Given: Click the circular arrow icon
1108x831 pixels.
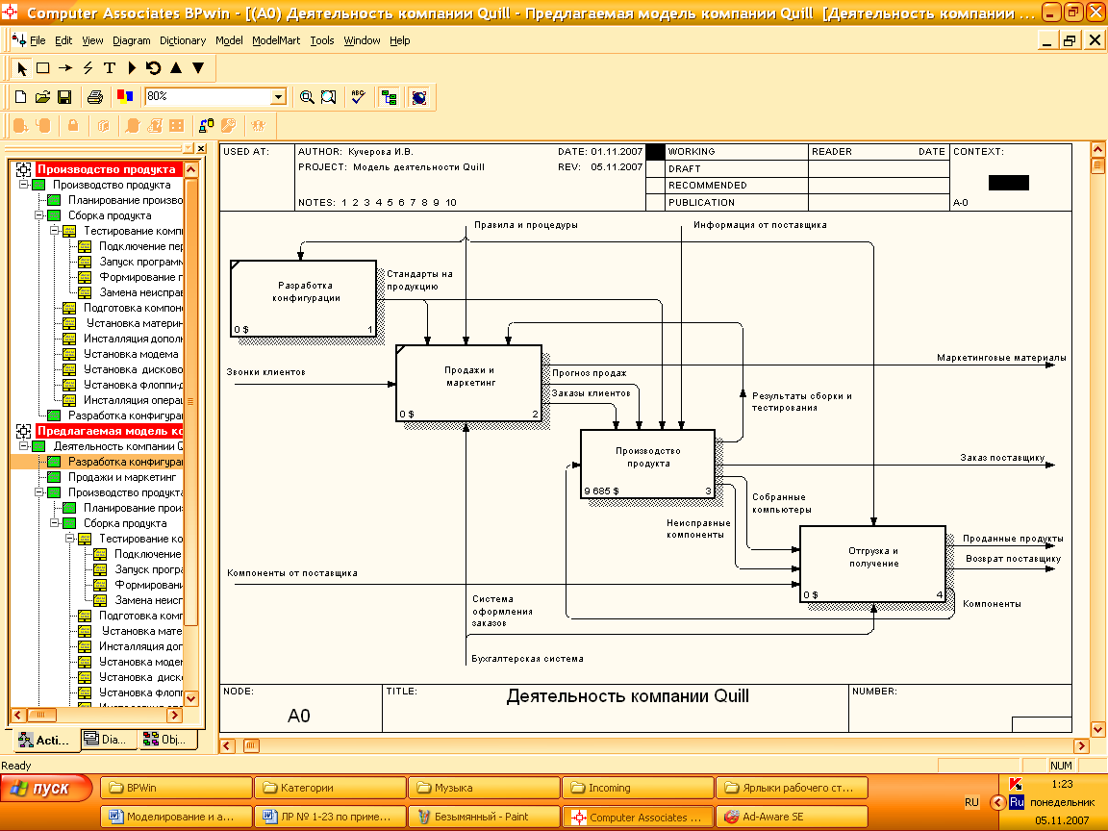Looking at the screenshot, I should [x=153, y=68].
